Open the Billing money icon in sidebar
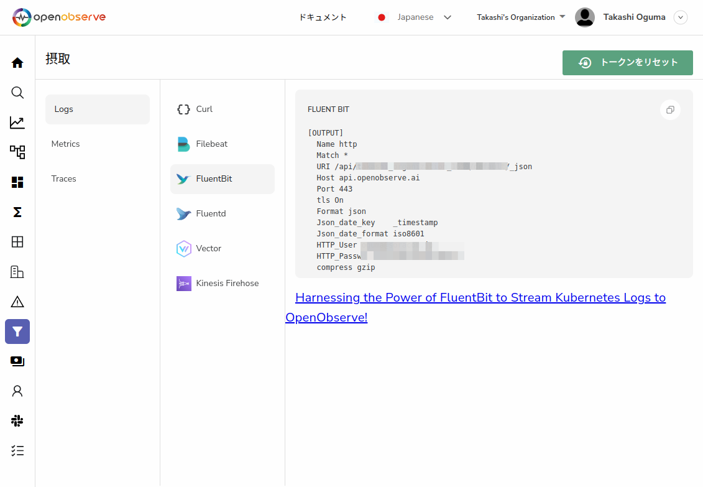 point(17,361)
